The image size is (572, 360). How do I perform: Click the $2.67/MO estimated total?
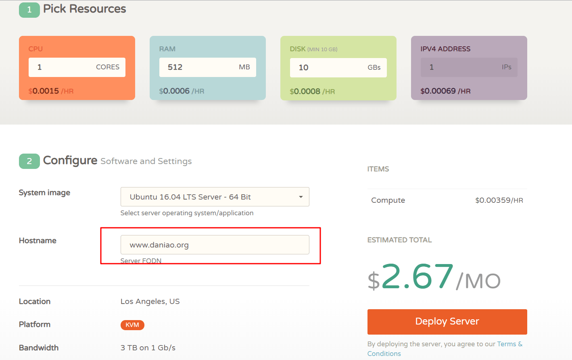[x=434, y=277]
